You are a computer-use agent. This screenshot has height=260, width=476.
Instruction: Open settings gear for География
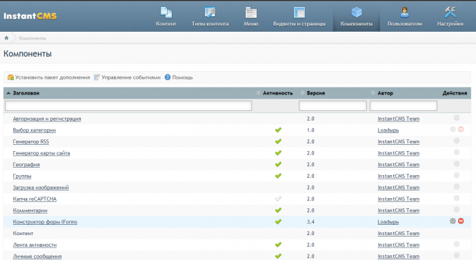[457, 164]
